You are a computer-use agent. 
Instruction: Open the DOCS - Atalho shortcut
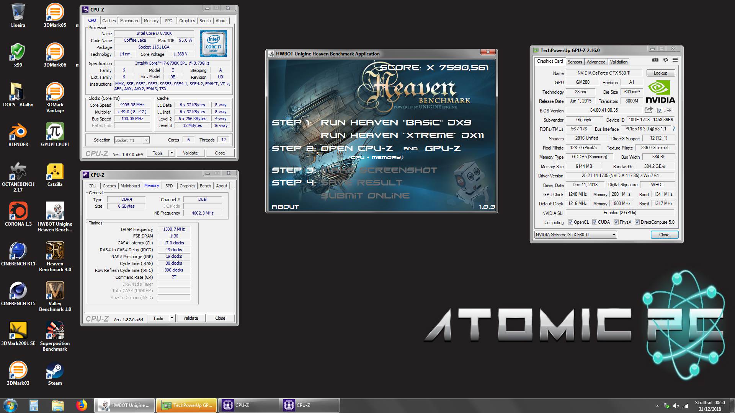[x=18, y=95]
